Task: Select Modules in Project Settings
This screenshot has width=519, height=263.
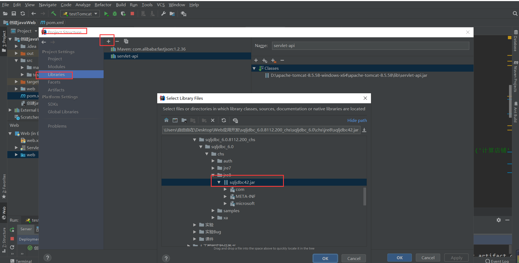Action: coord(57,66)
